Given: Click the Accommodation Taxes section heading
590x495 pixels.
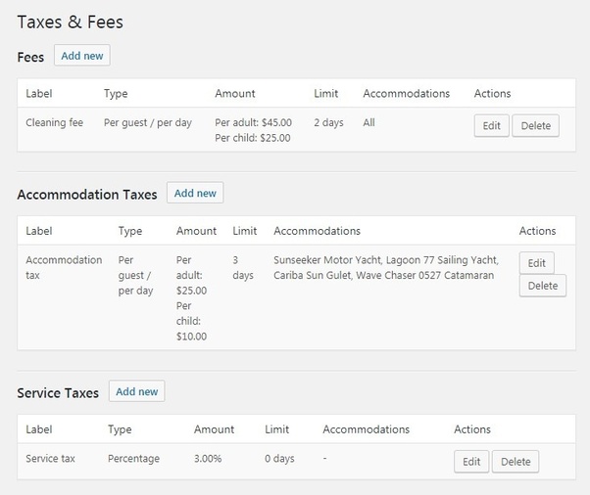Looking at the screenshot, I should pyautogui.click(x=87, y=194).
